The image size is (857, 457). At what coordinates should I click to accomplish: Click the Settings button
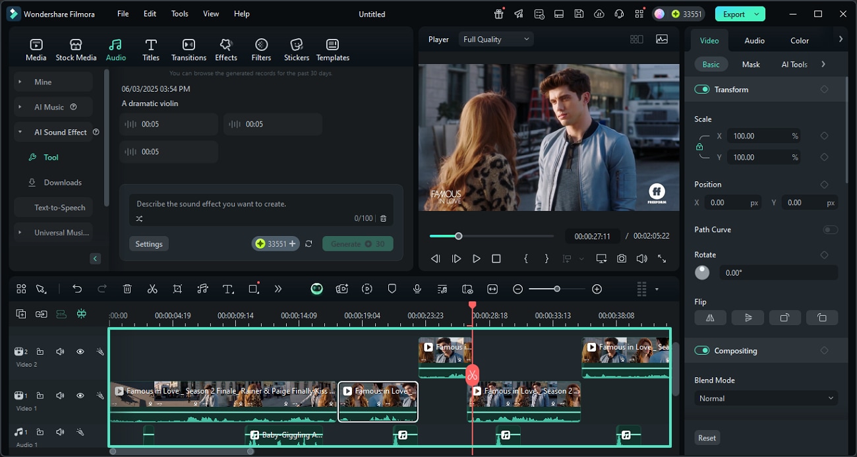click(149, 244)
